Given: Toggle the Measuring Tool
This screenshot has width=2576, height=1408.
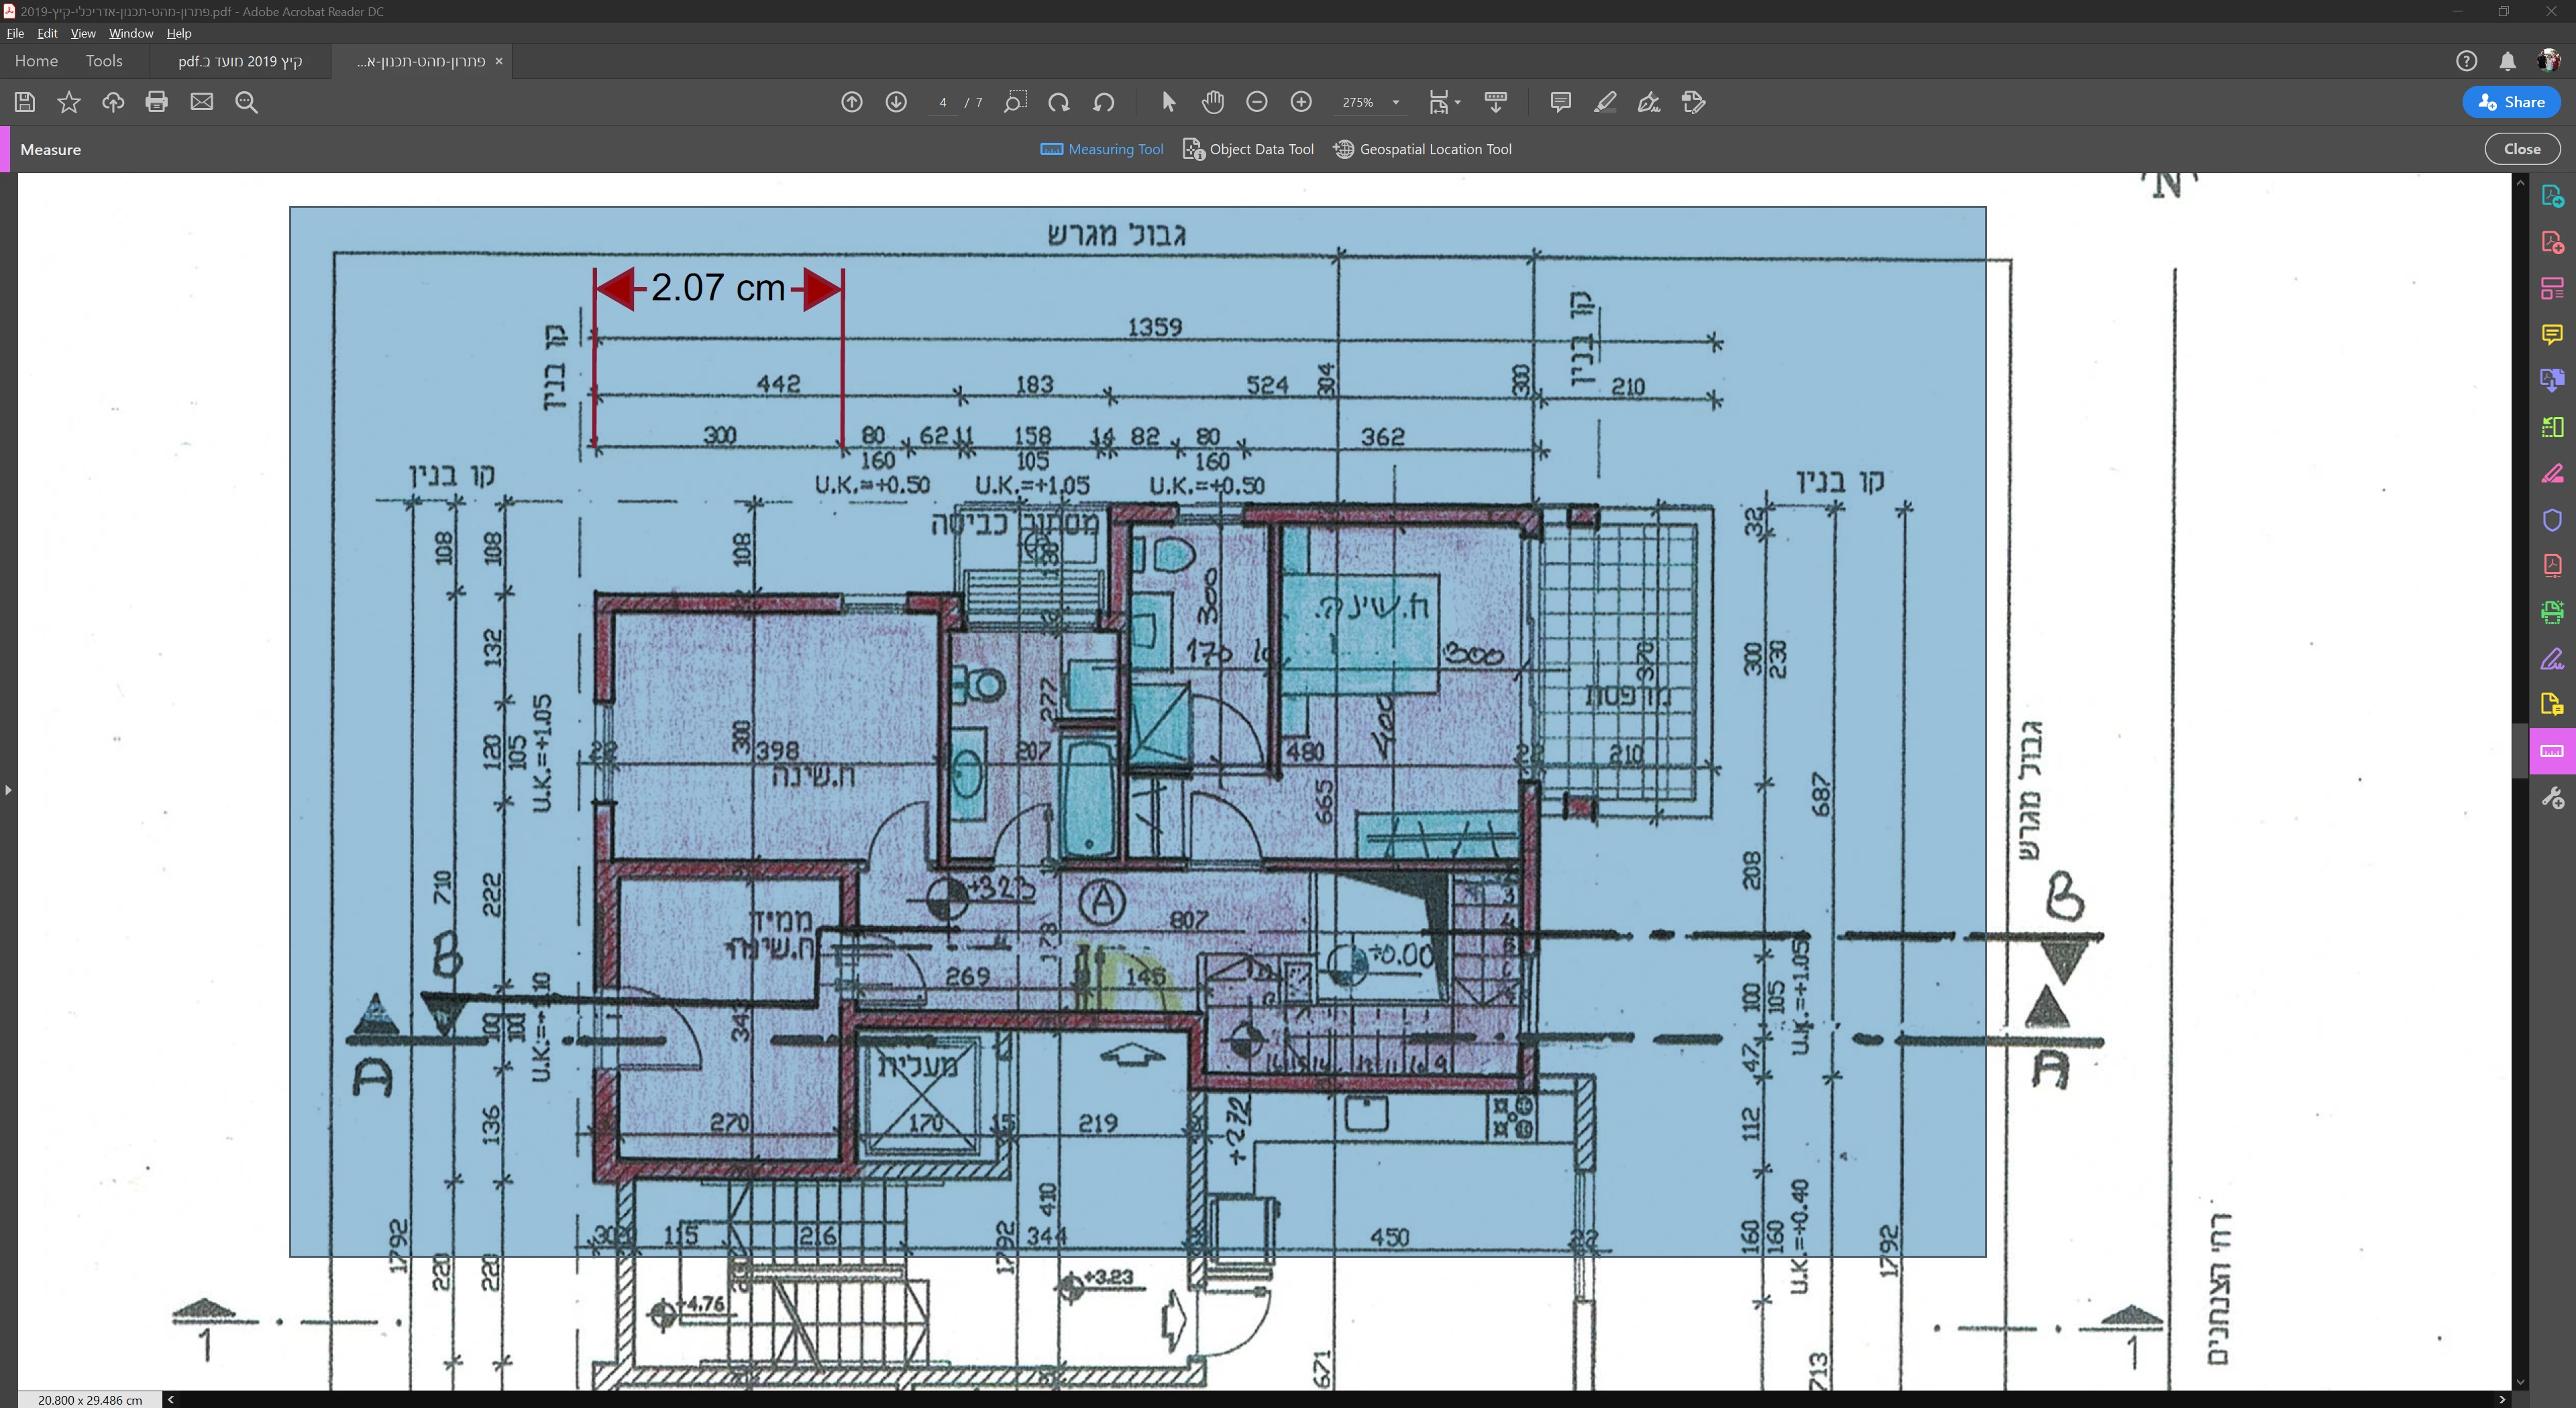Looking at the screenshot, I should pos(1102,149).
